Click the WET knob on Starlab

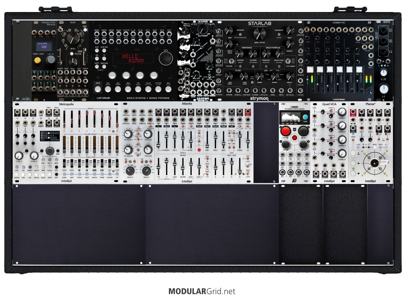tap(290, 30)
